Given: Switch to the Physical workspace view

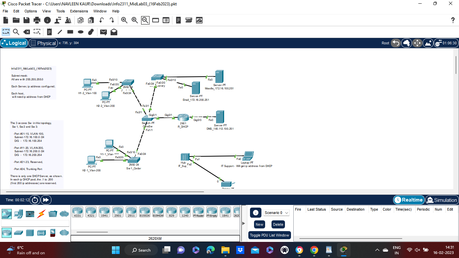Looking at the screenshot, I should pos(43,43).
